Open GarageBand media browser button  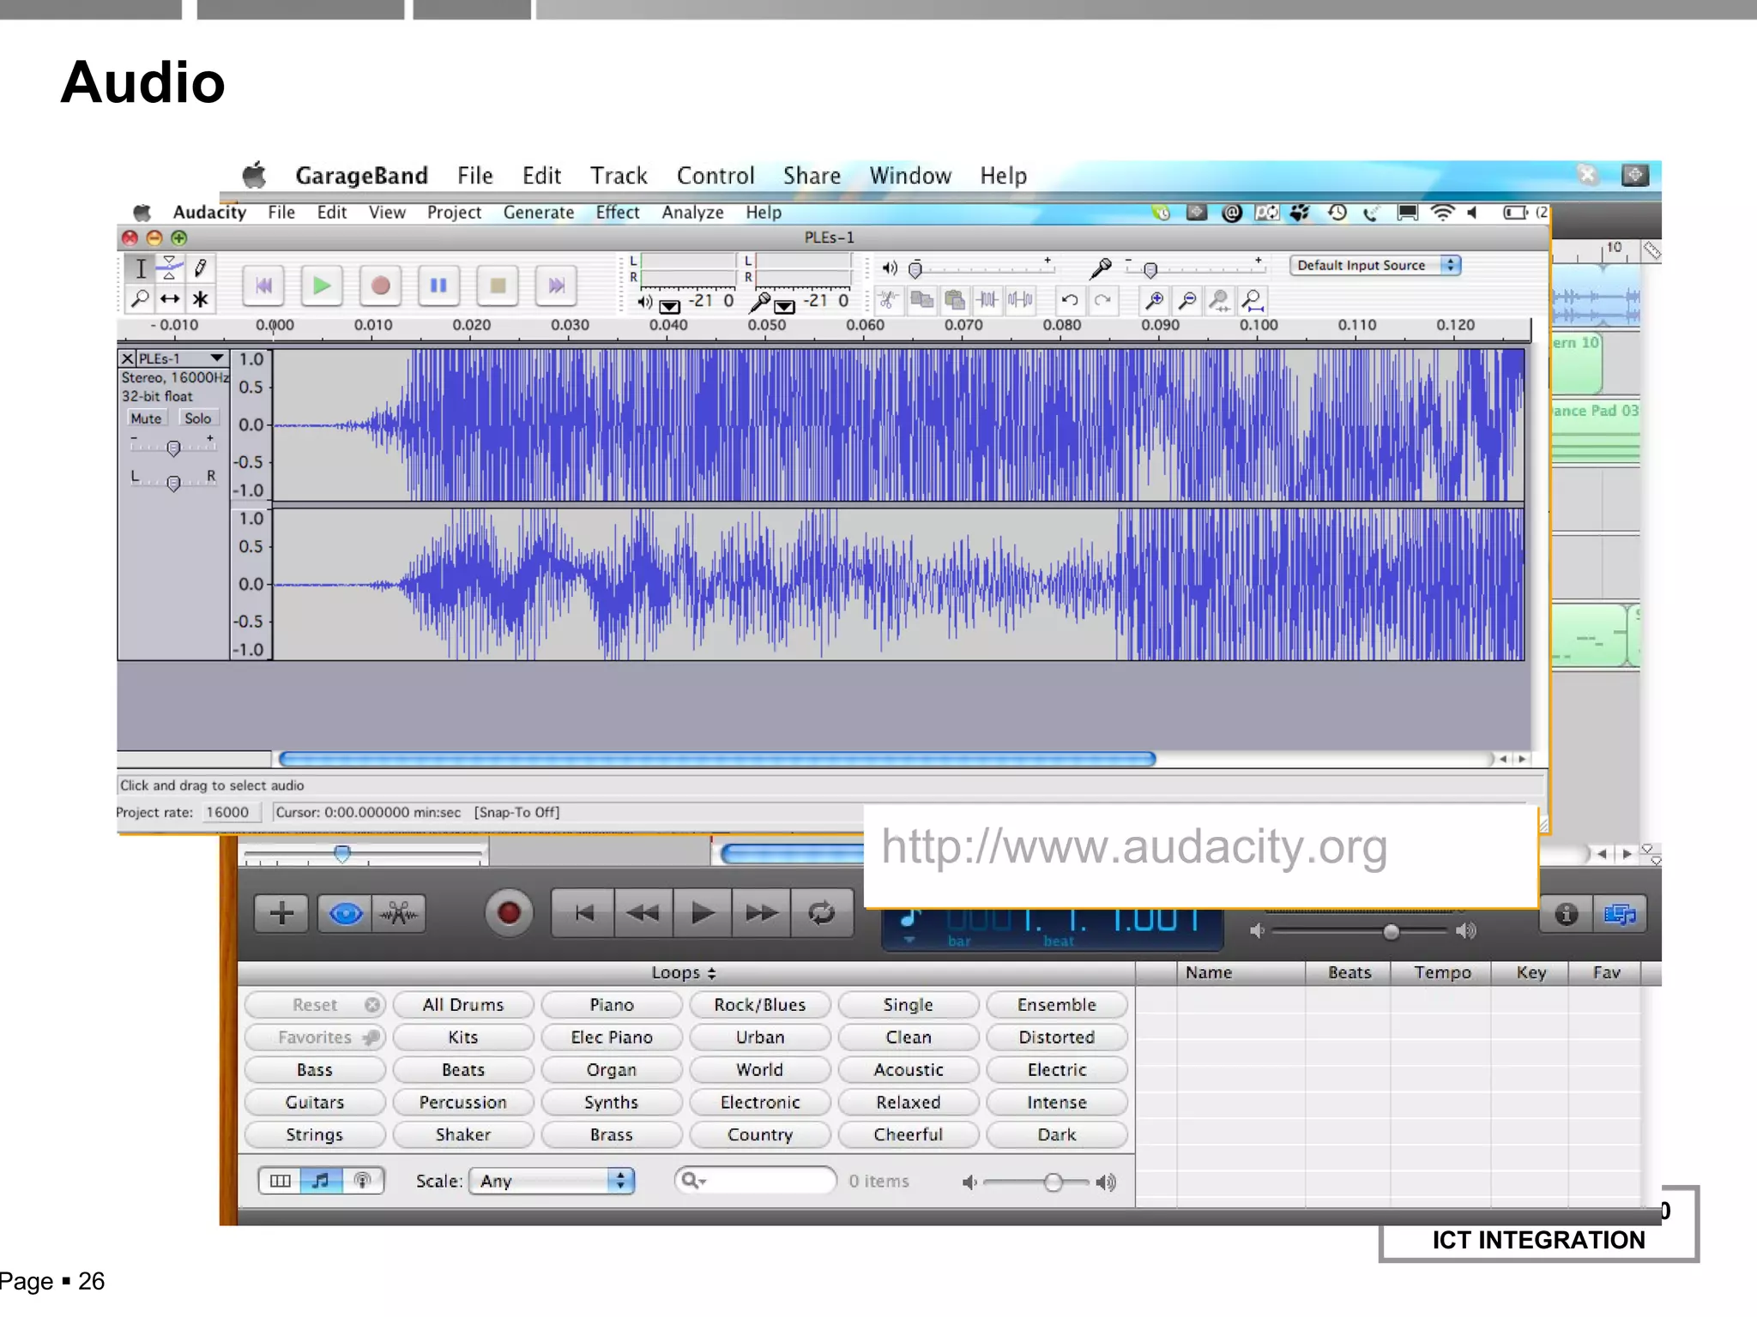pos(1620,915)
